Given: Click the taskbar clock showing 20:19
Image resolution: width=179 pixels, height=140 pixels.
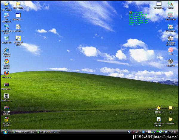Looking at the screenshot, I should (174, 132).
